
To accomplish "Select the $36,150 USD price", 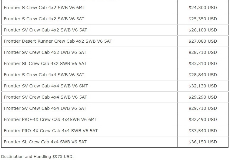I will tap(202, 142).
